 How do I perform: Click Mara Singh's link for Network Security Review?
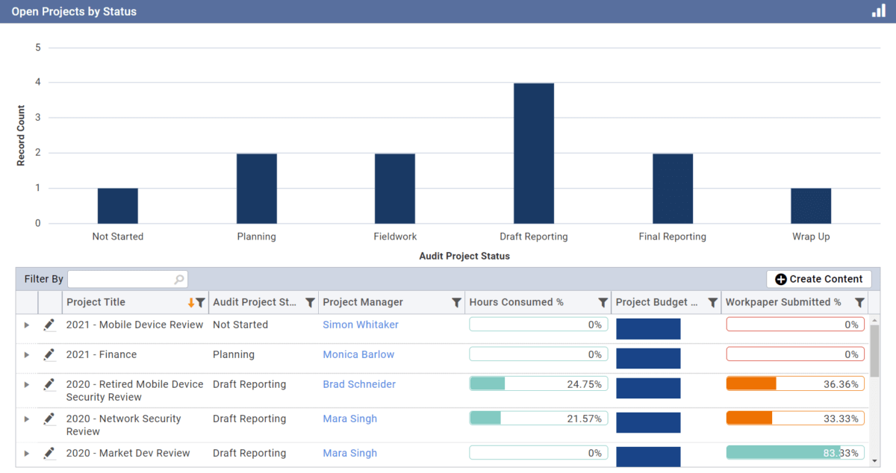pos(349,419)
